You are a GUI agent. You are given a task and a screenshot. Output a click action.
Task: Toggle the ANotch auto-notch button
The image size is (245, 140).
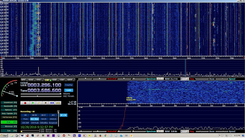click(53, 119)
